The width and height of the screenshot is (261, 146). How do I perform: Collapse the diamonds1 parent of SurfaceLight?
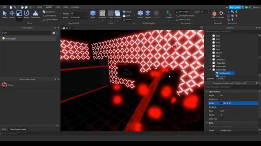coord(210,70)
